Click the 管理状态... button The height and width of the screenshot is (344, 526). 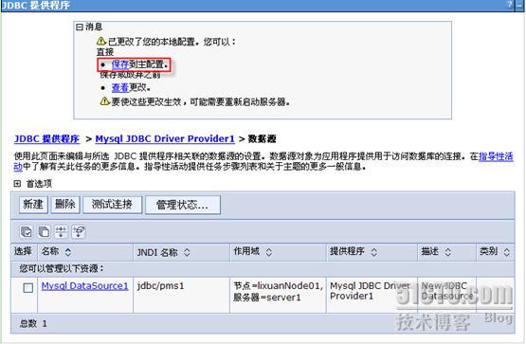coord(183,205)
